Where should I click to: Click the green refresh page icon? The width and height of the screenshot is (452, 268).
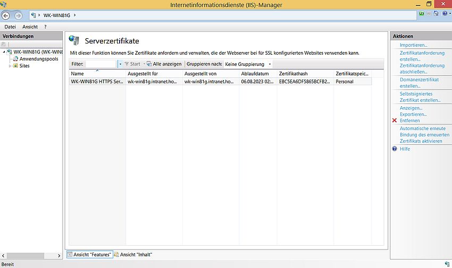point(422,13)
